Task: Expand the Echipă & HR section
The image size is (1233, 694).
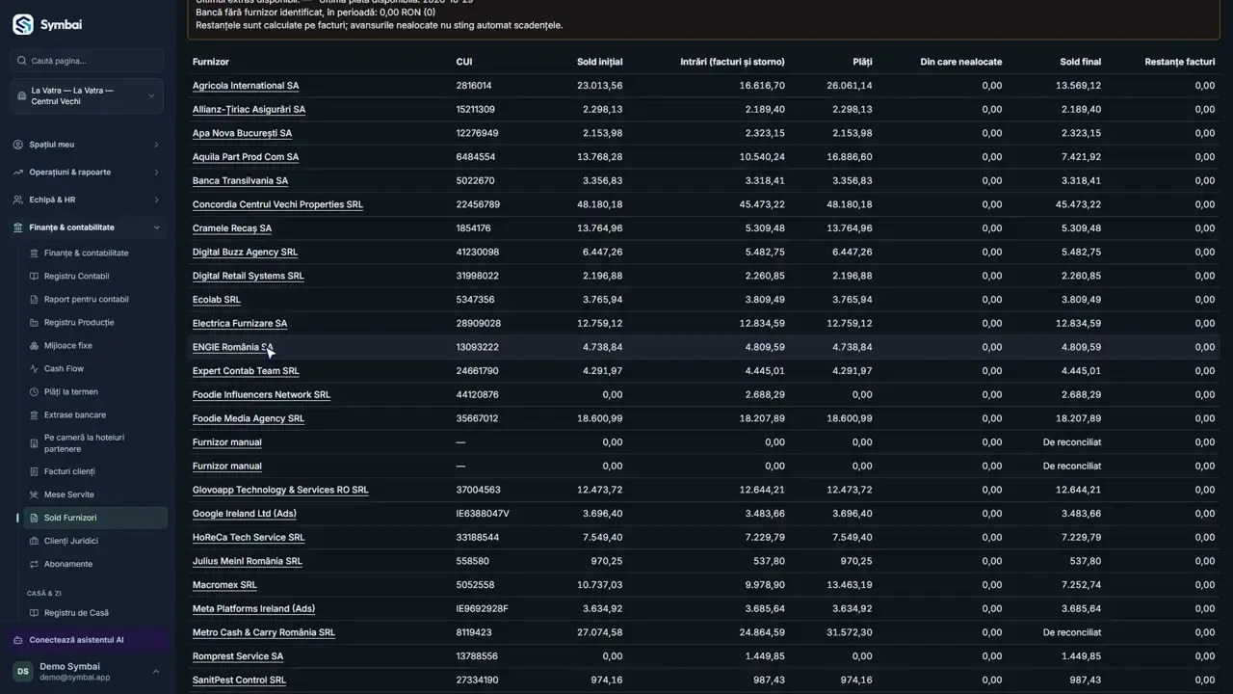Action: click(87, 200)
